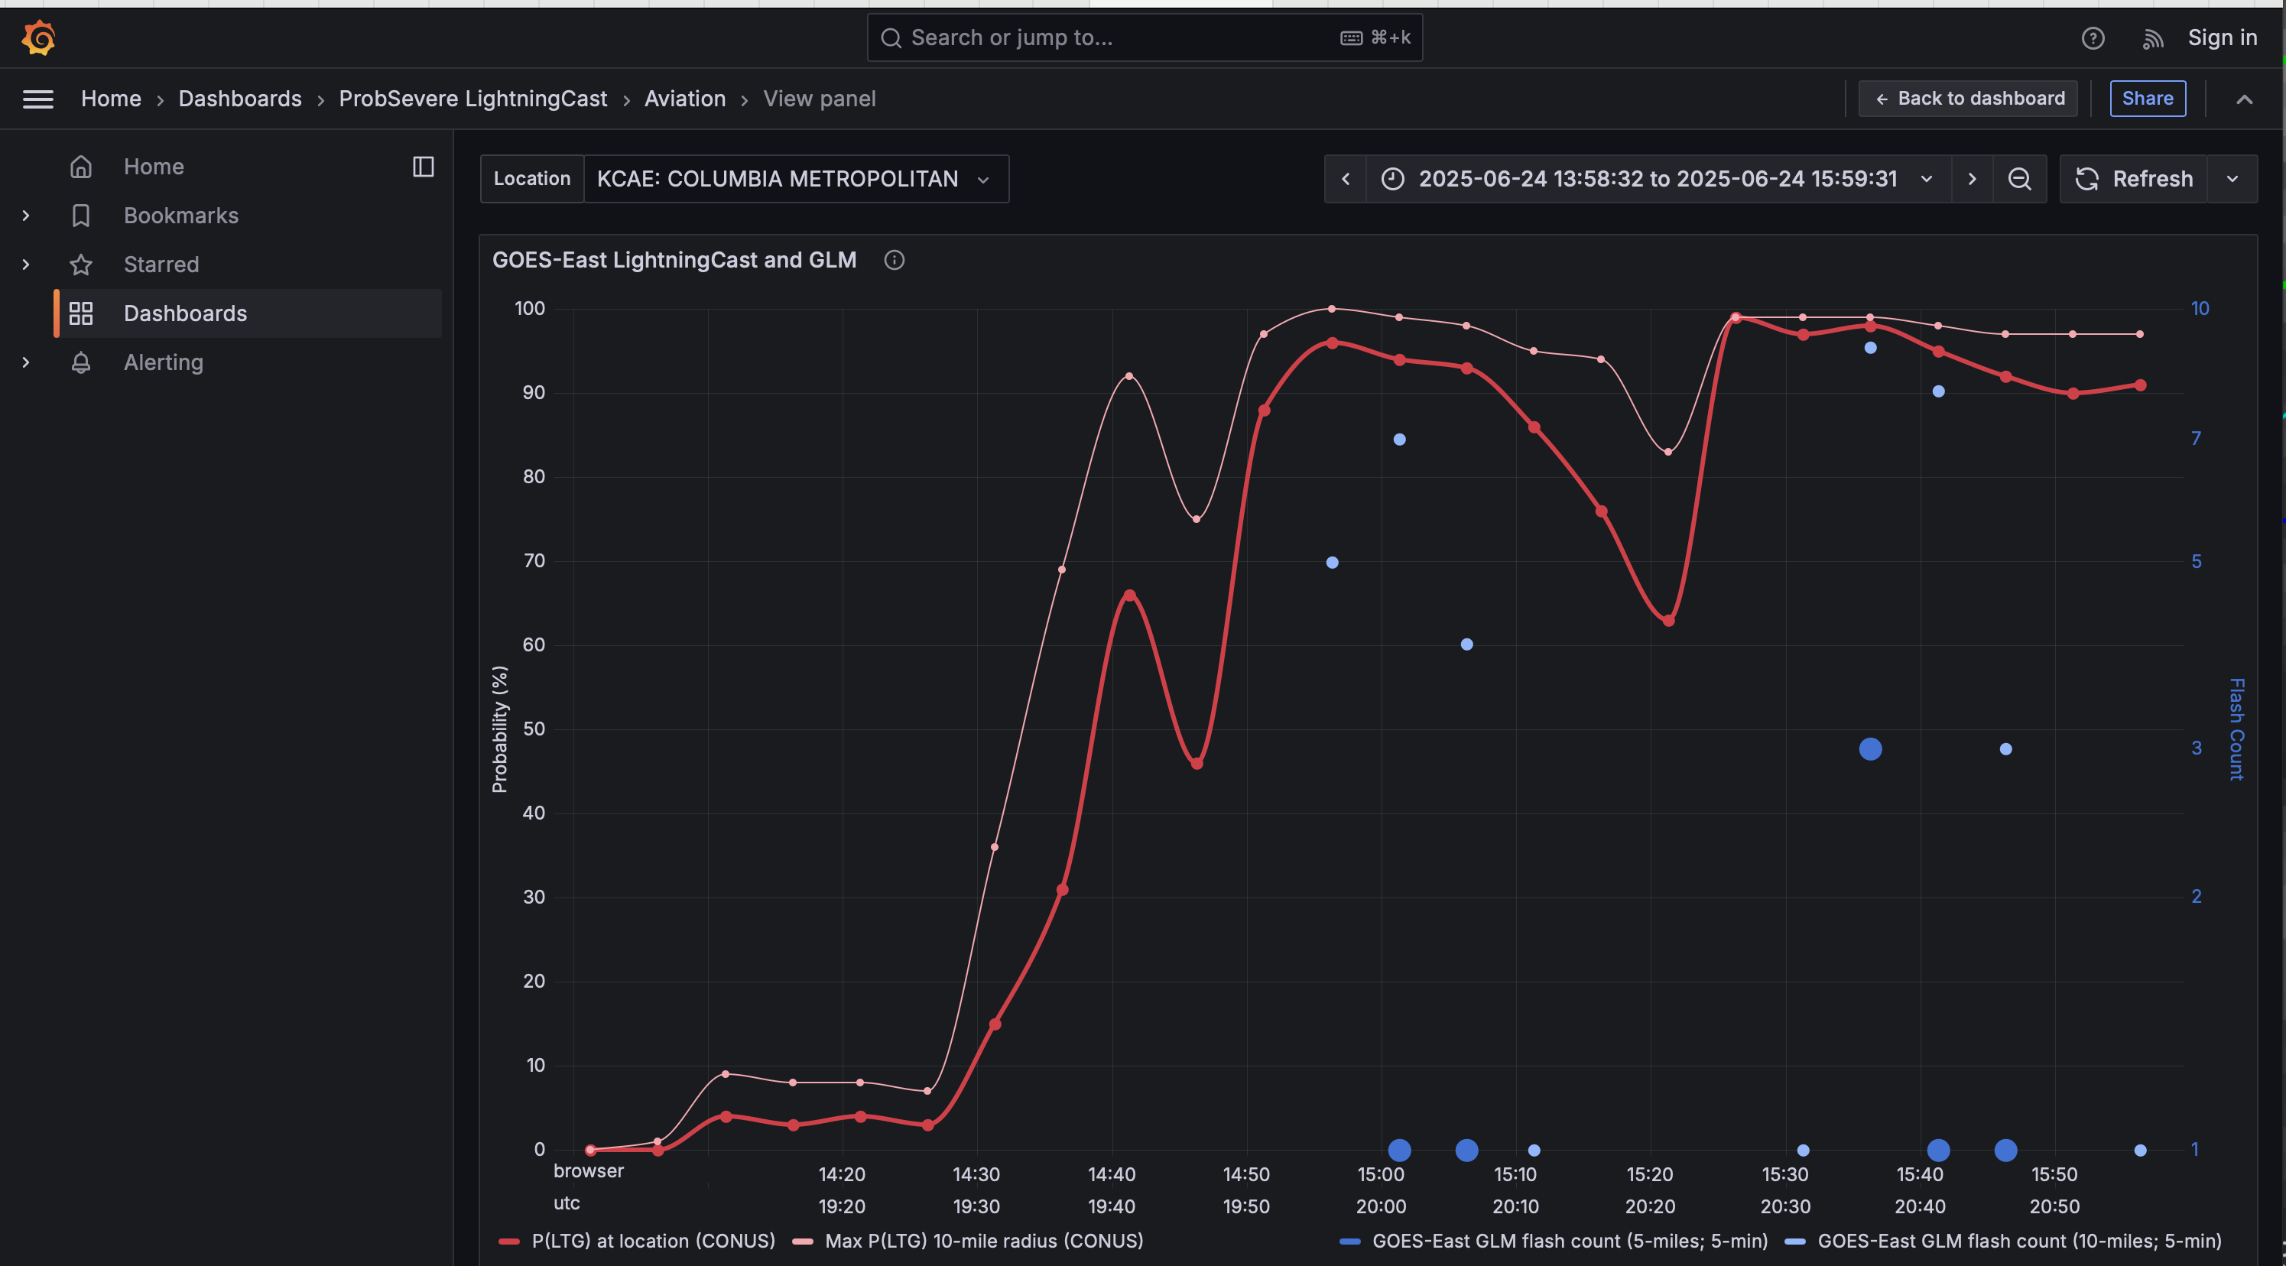
Task: Toggle the hamburger menu icon
Action: [x=38, y=99]
